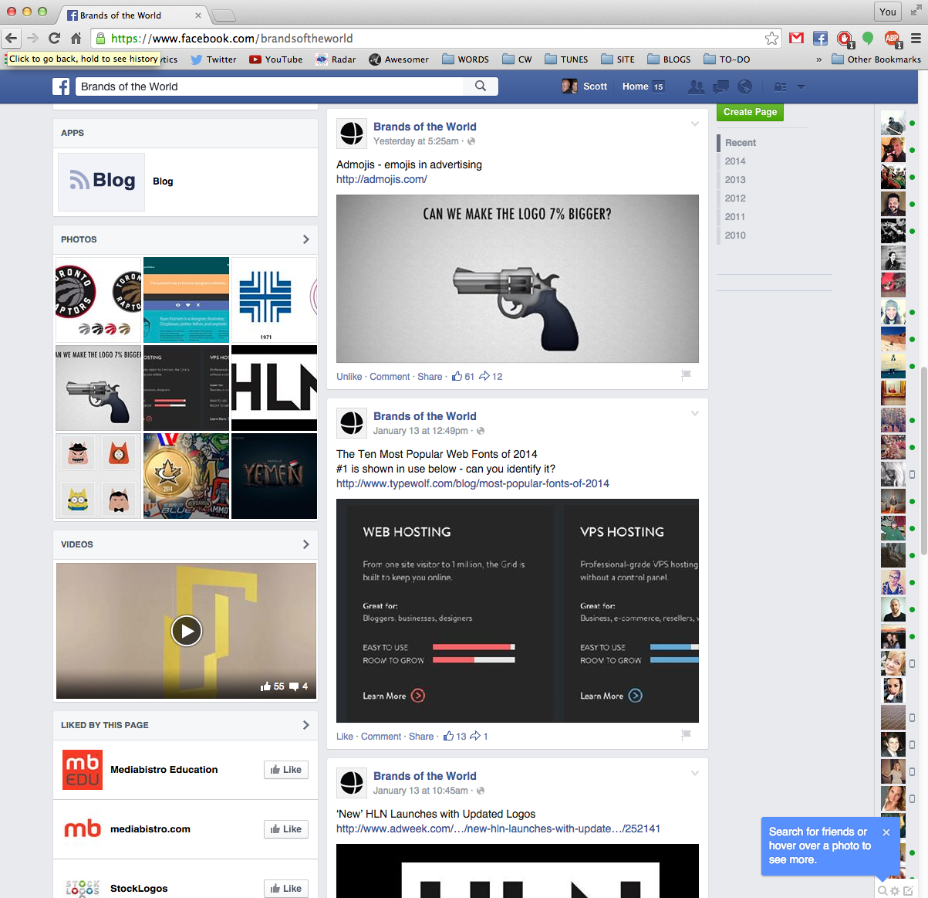This screenshot has height=898, width=928.
Task: Open web fonts post options chevron
Action: (x=695, y=413)
